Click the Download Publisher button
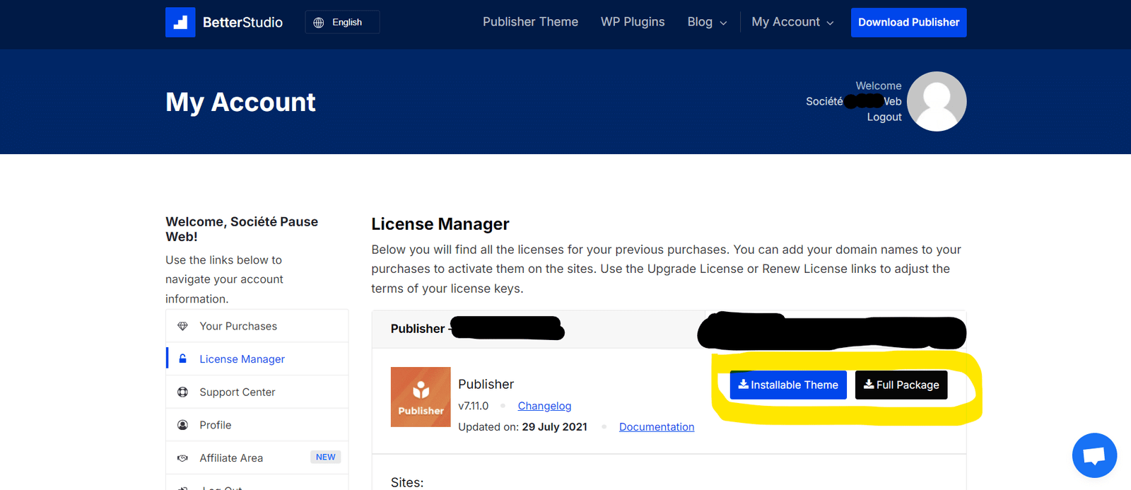The height and width of the screenshot is (490, 1131). tap(908, 23)
